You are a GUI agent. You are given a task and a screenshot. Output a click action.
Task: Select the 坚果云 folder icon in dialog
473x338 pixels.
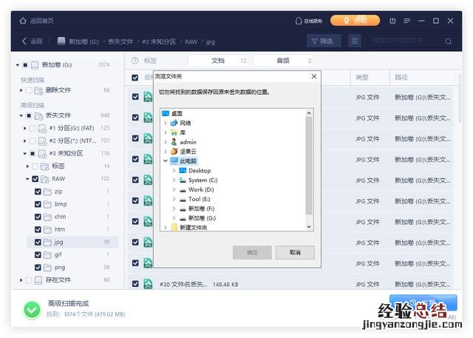tap(174, 151)
